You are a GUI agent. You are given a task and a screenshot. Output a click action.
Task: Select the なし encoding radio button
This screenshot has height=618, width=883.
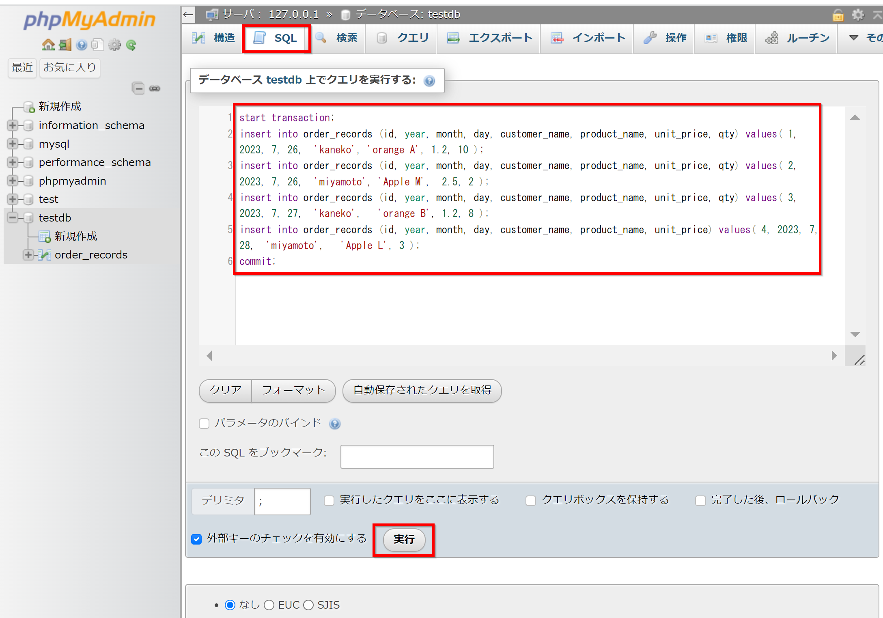[x=230, y=605]
